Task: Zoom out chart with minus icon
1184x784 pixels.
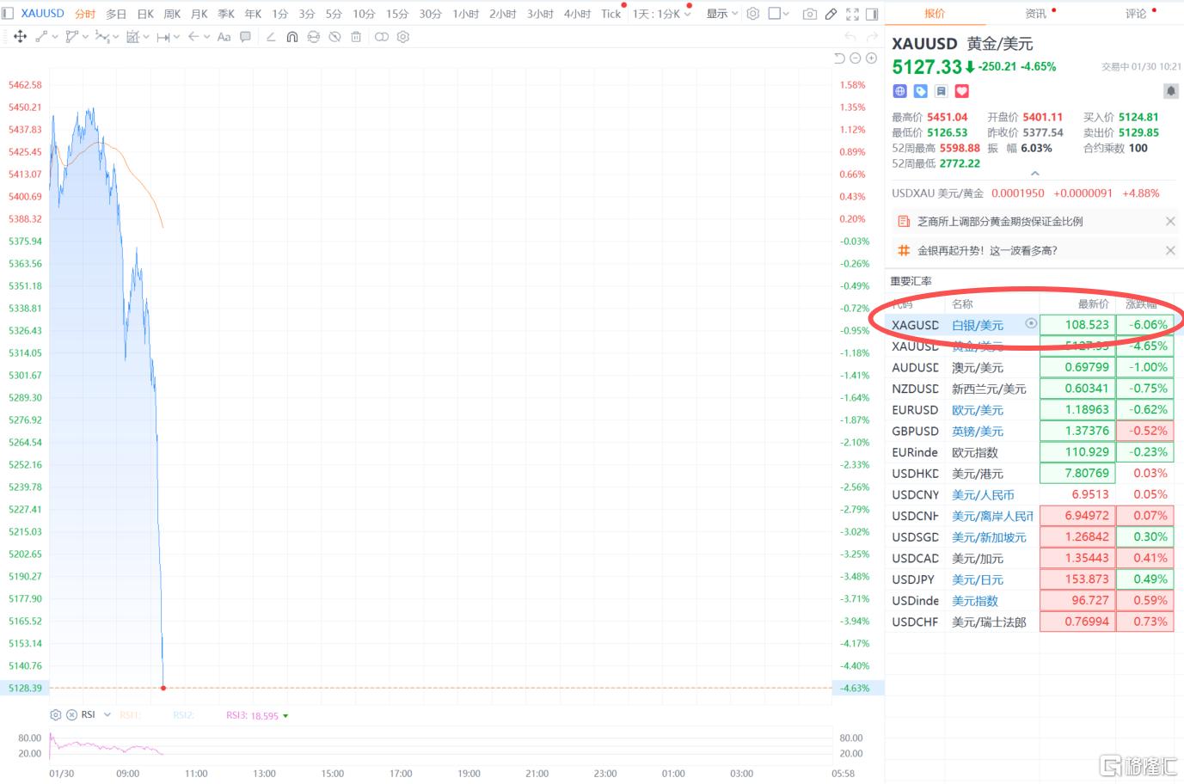Action: (x=856, y=58)
